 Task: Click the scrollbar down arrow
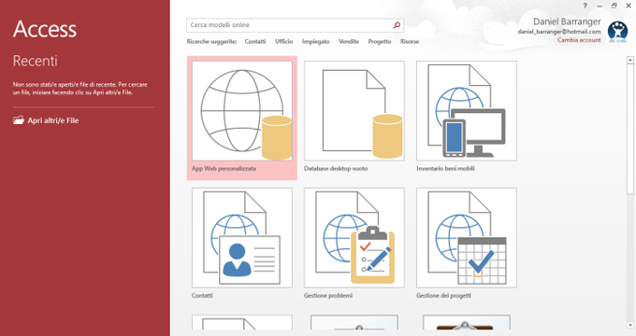coord(629,325)
